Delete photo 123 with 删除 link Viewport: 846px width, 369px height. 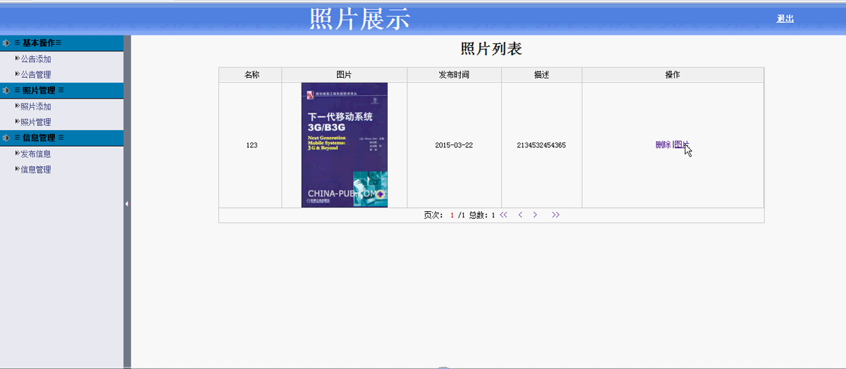(x=663, y=145)
